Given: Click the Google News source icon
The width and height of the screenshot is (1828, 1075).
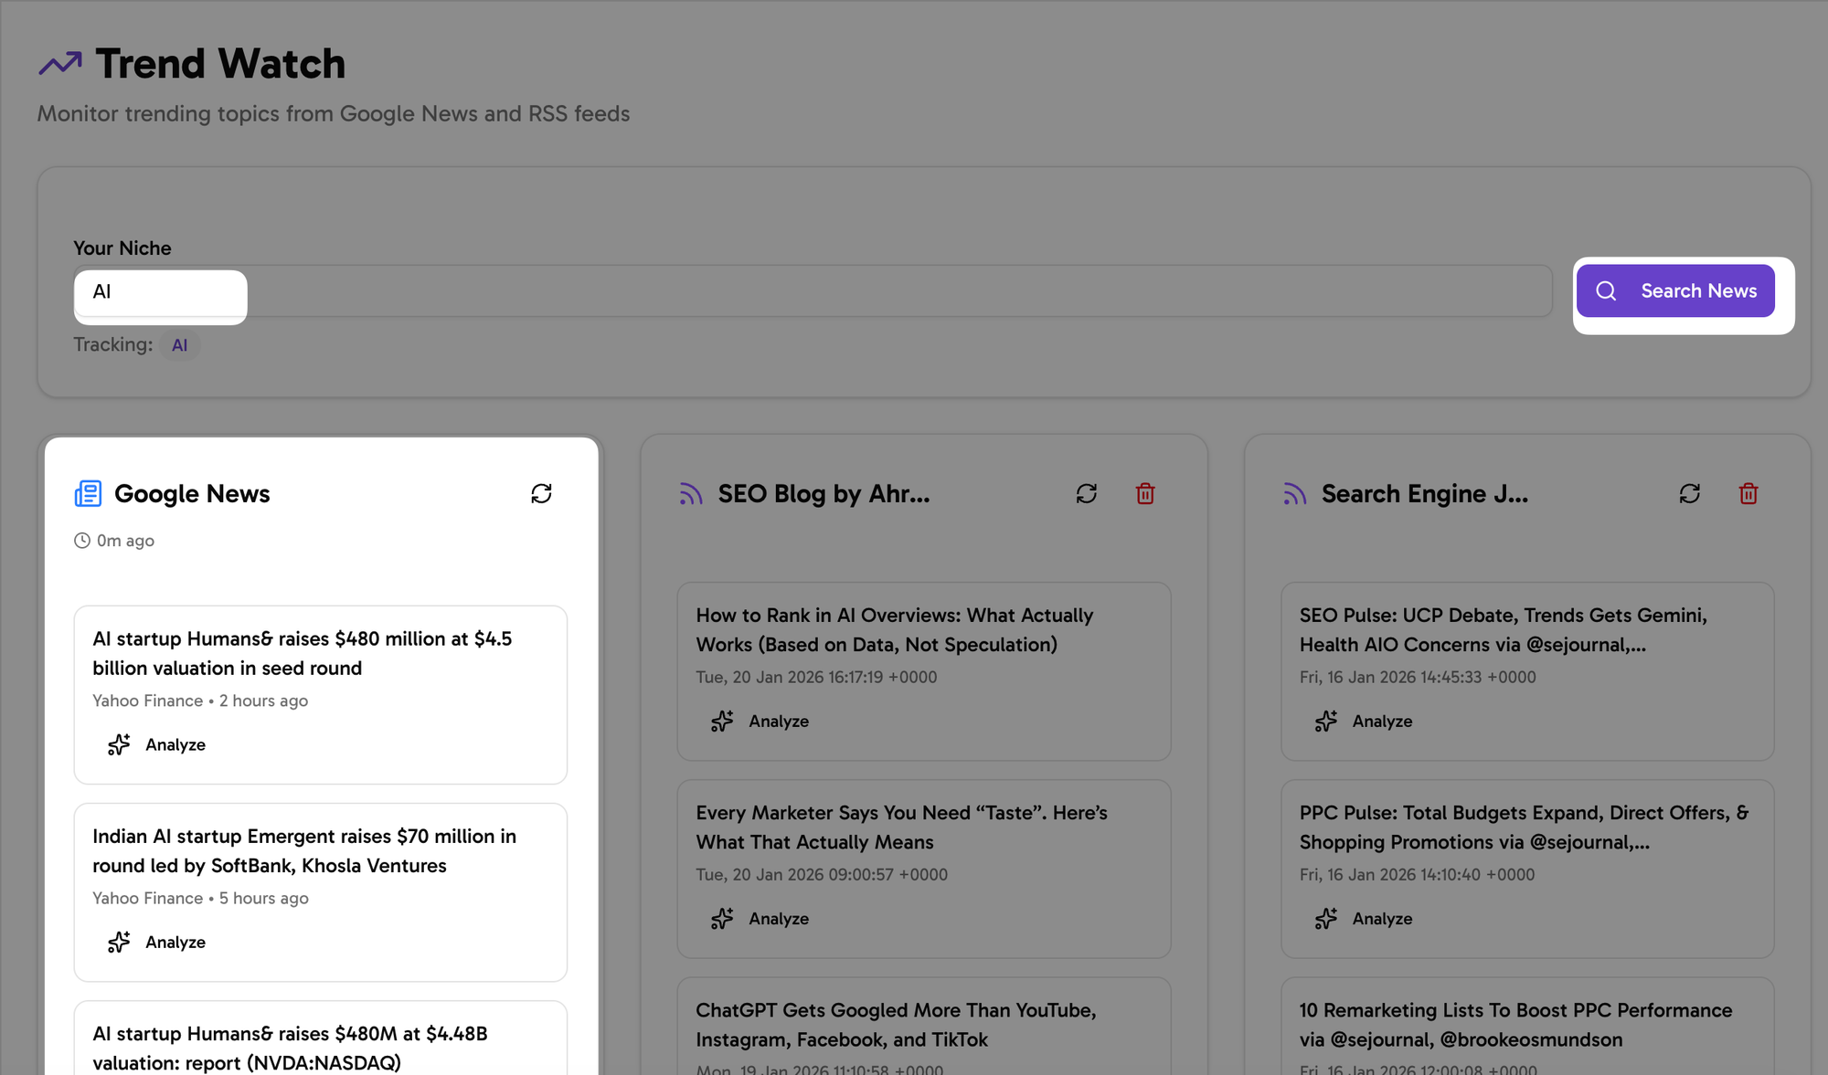Looking at the screenshot, I should 87,493.
